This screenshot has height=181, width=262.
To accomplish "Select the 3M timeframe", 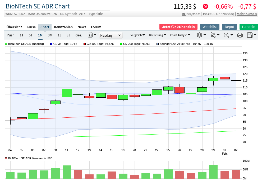I will click(x=50, y=35).
